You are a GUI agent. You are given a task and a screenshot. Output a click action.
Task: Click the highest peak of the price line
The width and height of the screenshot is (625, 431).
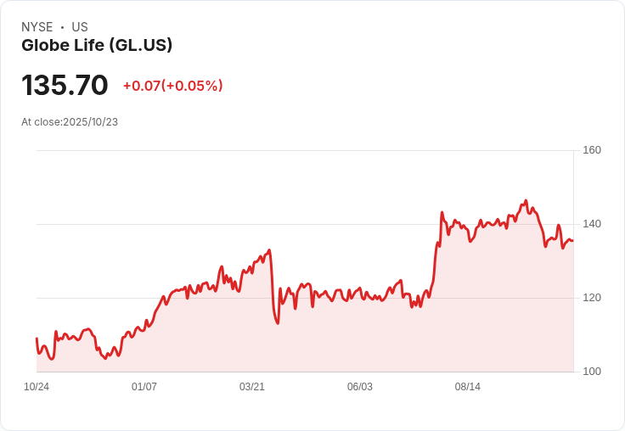point(526,201)
